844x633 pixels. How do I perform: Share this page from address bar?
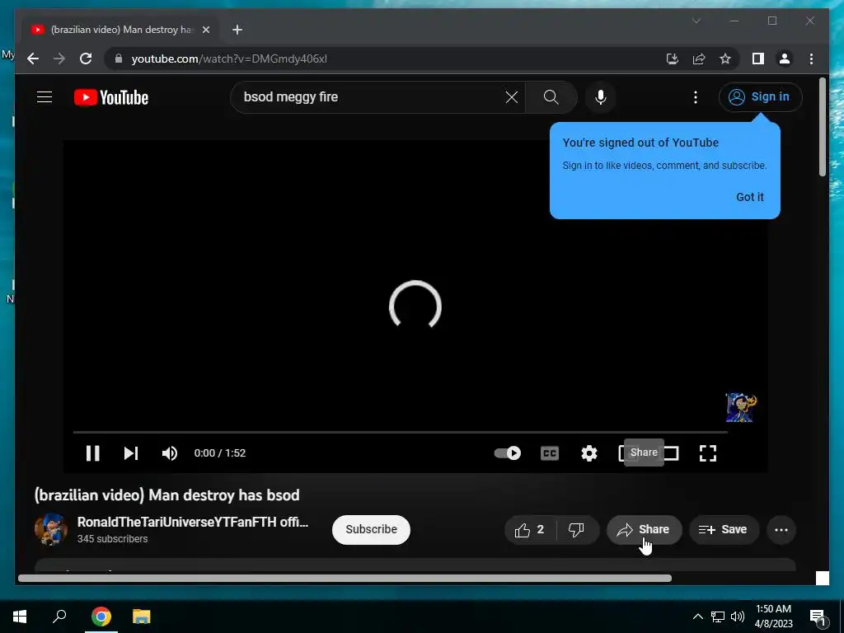coord(699,59)
